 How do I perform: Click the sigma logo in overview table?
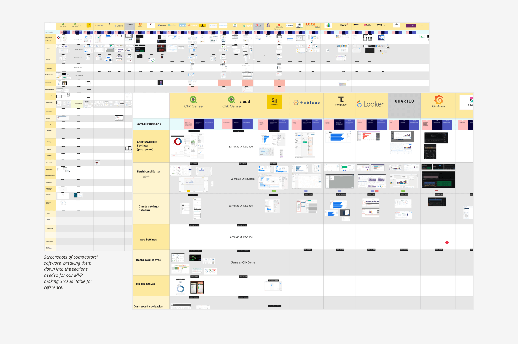[247, 26]
